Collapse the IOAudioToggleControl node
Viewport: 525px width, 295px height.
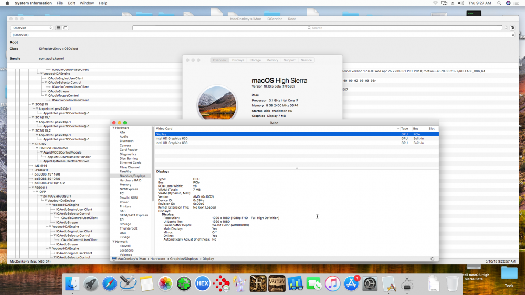point(46,95)
